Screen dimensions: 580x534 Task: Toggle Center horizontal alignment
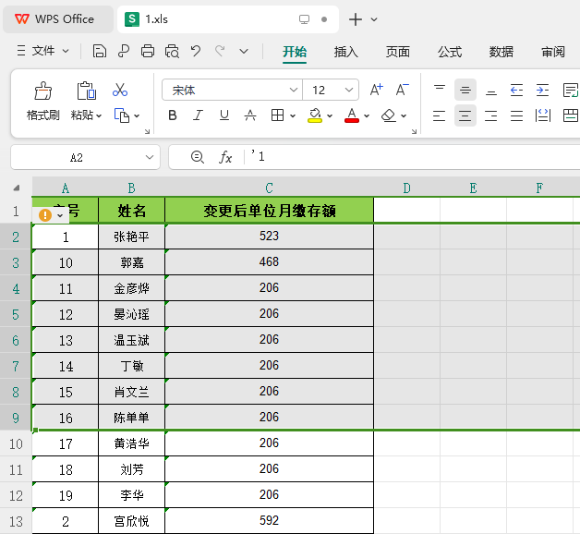[465, 115]
